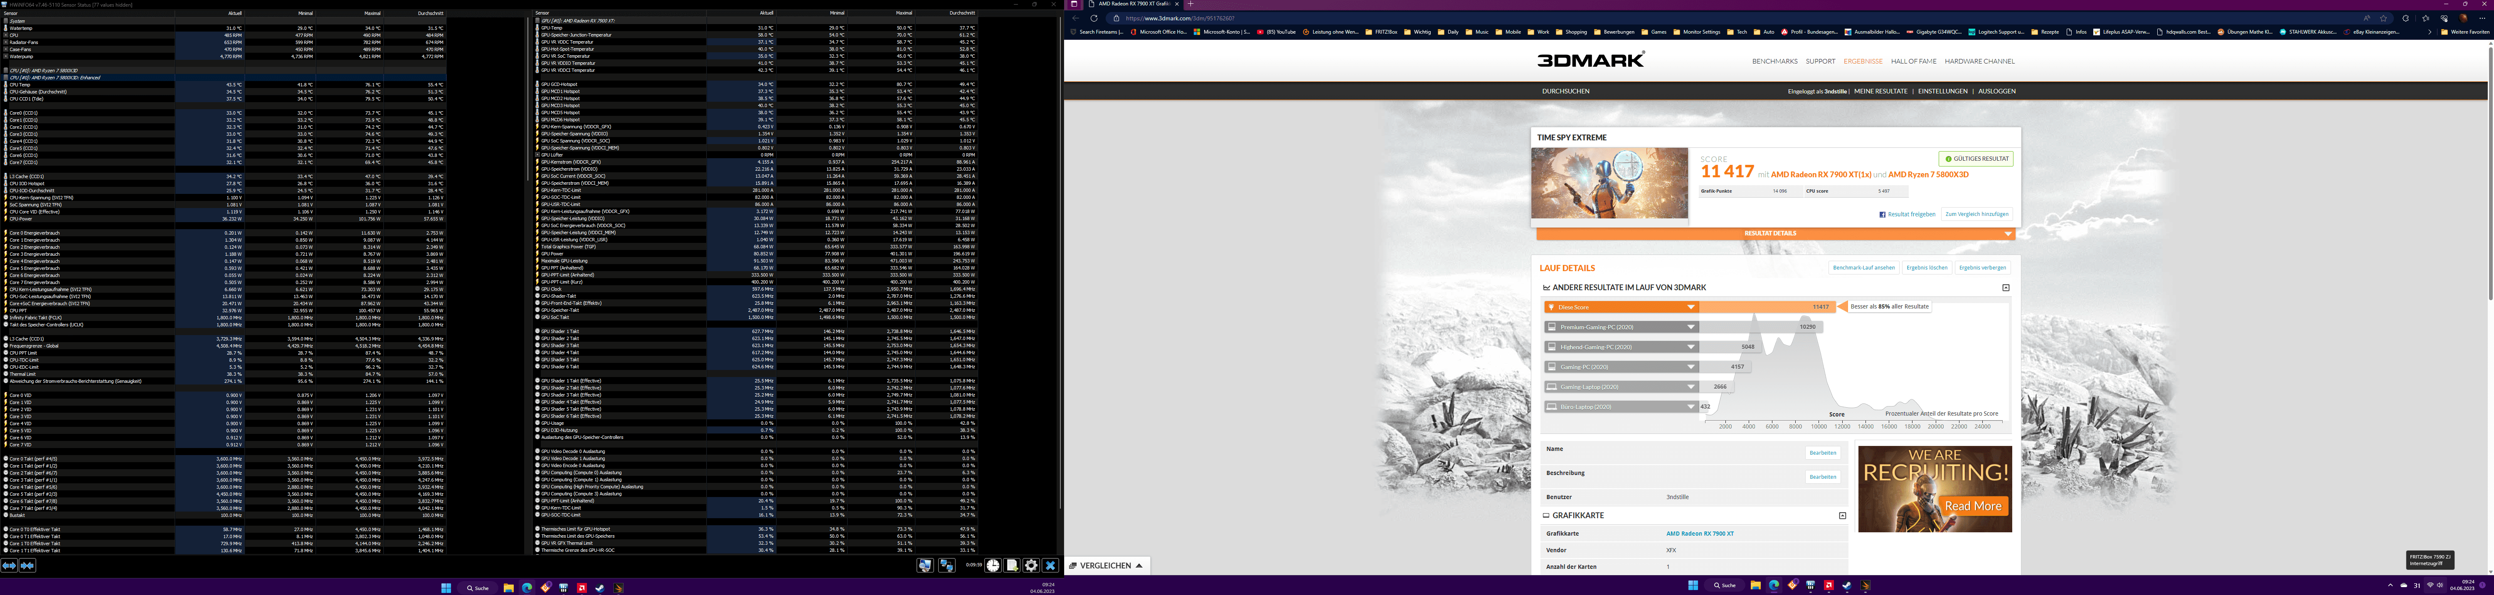The height and width of the screenshot is (595, 2494).
Task: Open Edge settings and more menu
Action: (2482, 18)
